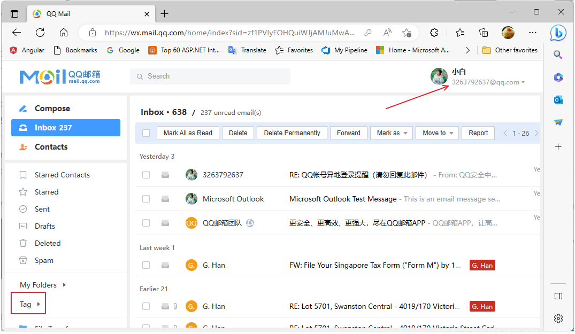
Task: Click inside the mail Search field
Action: click(210, 76)
